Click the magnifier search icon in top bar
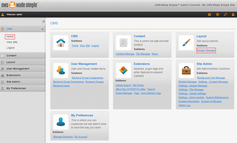The image size is (237, 143). pyautogui.click(x=225, y=14)
